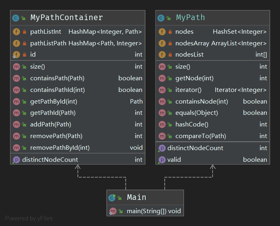Select the addPath(Path) method
The image size is (280, 226).
point(51,124)
